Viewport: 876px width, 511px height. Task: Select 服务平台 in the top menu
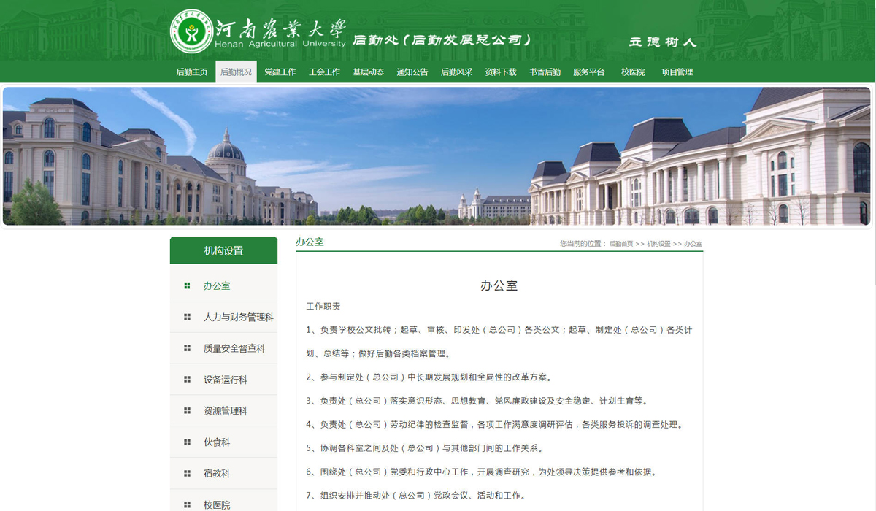(589, 72)
